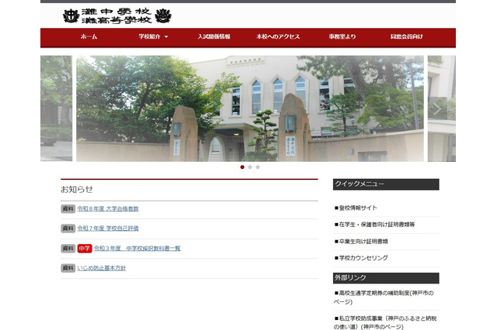This screenshot has height=330, width=497.
Task: Click 資料 badge beside 学校自己評価
Action: coord(68,229)
